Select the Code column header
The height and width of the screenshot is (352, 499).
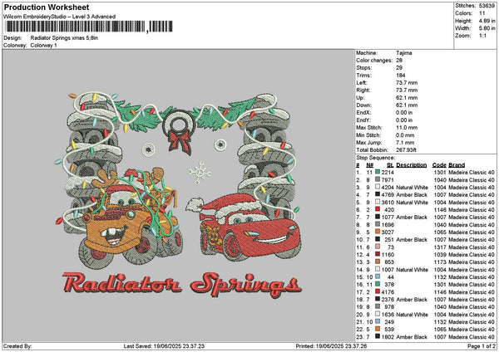click(439, 165)
